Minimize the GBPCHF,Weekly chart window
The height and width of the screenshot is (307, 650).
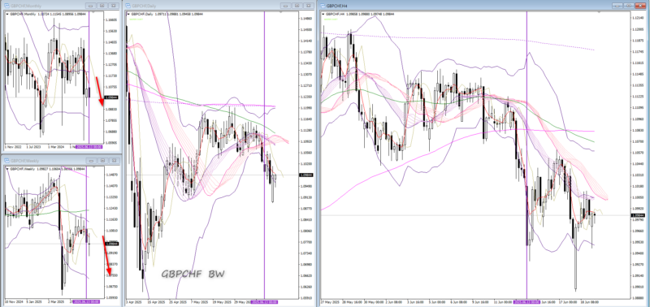point(91,160)
